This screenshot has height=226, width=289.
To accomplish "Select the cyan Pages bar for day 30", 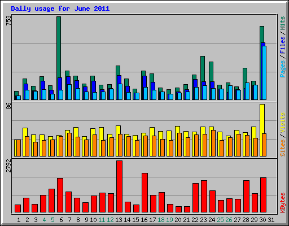I will 264,73.
